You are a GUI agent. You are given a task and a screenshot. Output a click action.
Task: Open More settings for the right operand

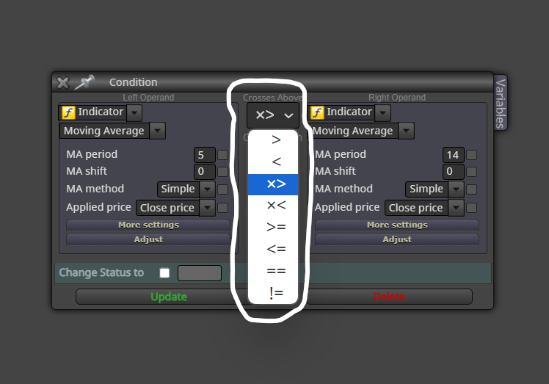tap(397, 225)
